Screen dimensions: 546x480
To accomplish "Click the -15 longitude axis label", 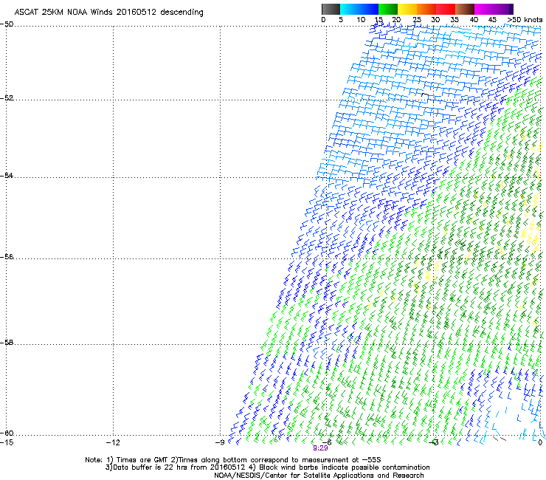I will (7, 442).
